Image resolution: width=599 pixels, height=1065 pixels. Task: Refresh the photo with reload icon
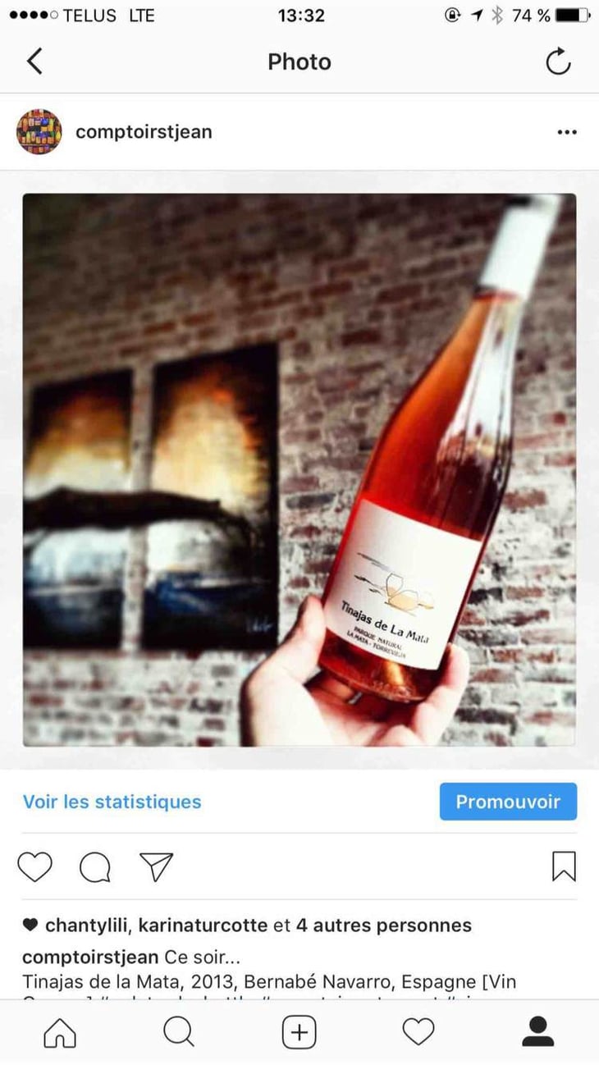(558, 62)
